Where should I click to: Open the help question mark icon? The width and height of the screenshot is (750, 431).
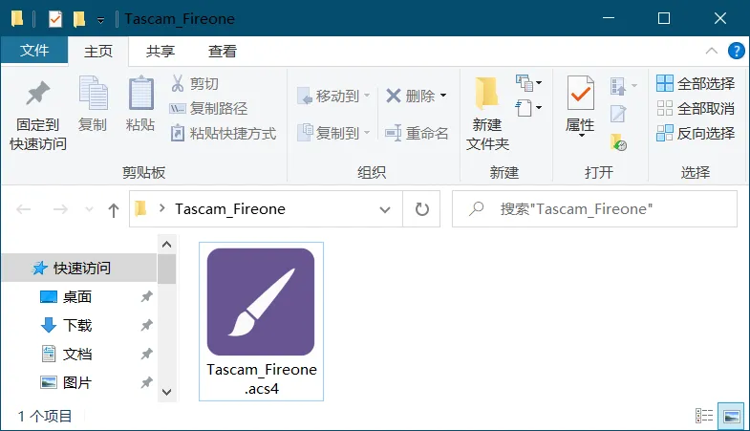(736, 51)
